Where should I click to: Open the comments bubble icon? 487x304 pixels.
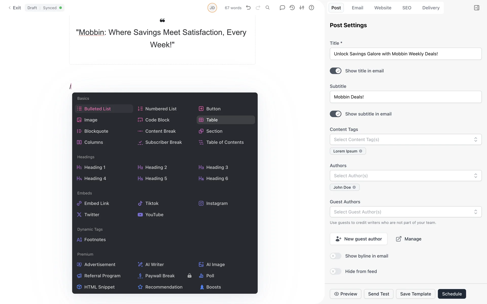[282, 8]
